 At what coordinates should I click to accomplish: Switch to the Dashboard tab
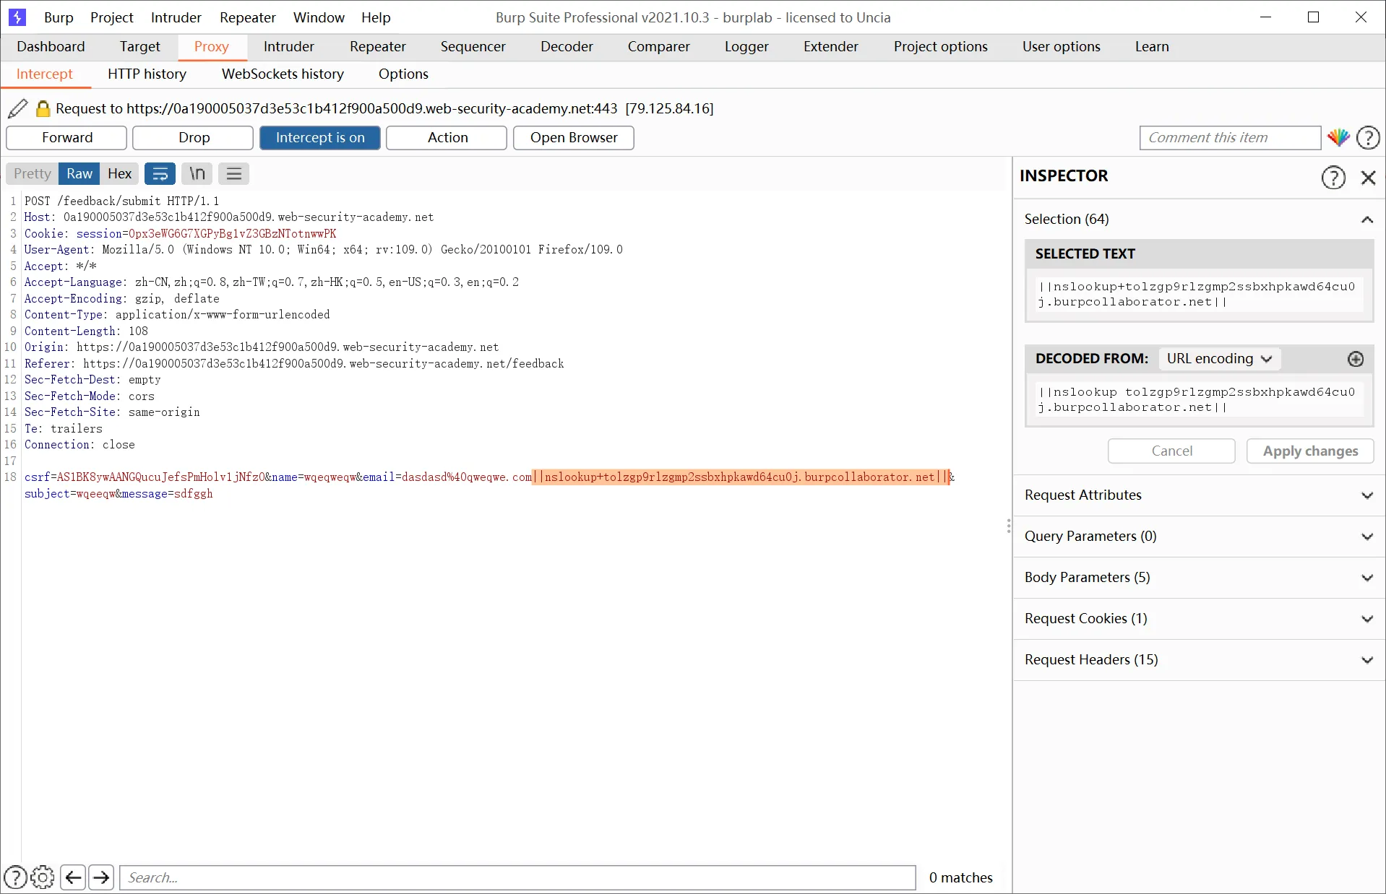[51, 46]
